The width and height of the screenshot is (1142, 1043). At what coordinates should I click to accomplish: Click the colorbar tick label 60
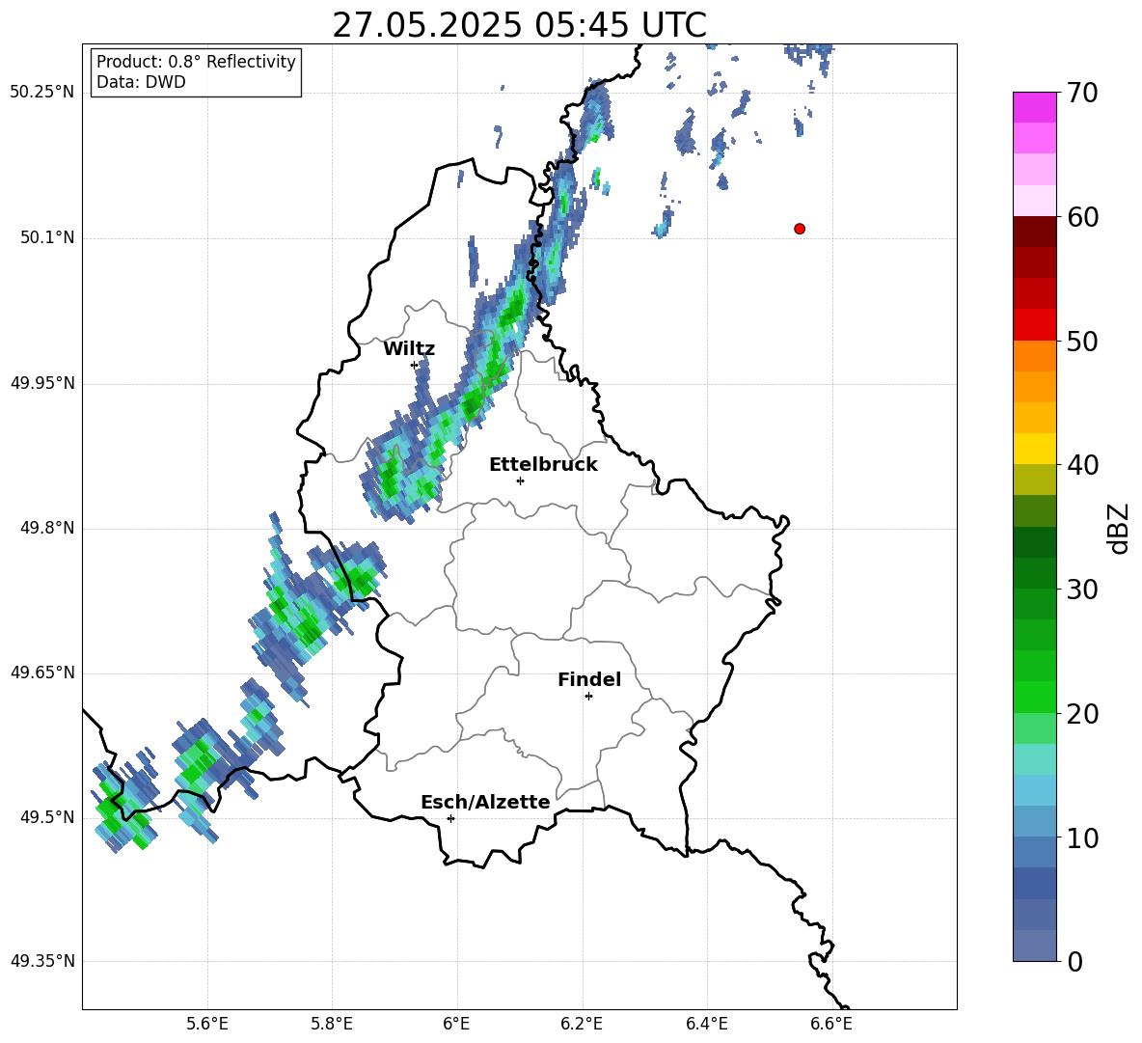coord(1082,217)
